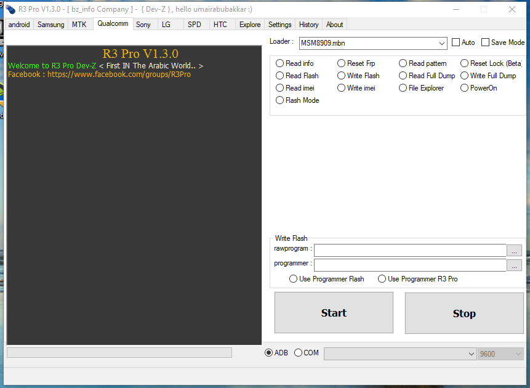Click the rawprogram path input field
The width and height of the screenshot is (530, 388).
(x=410, y=250)
